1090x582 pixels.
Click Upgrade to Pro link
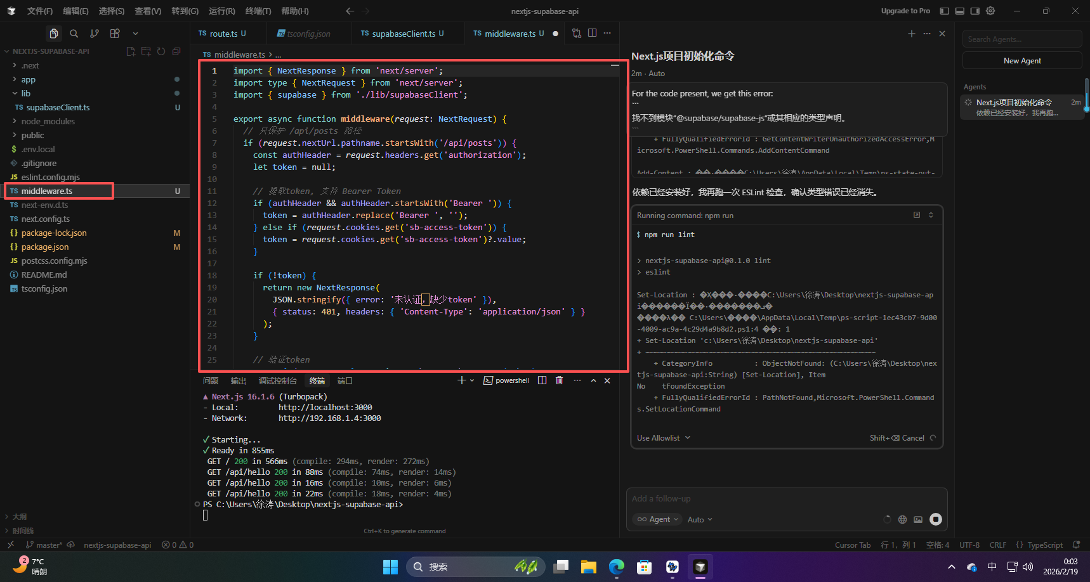(x=905, y=11)
